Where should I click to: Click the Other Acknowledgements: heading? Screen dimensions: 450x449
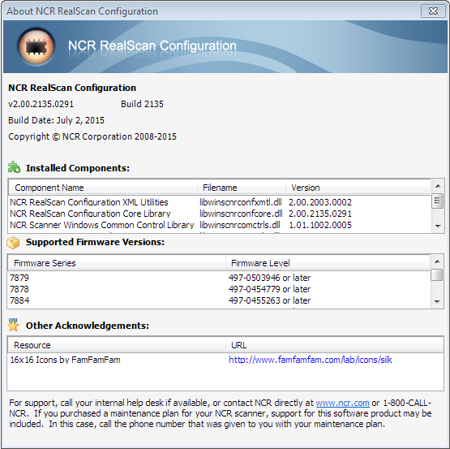tap(88, 326)
